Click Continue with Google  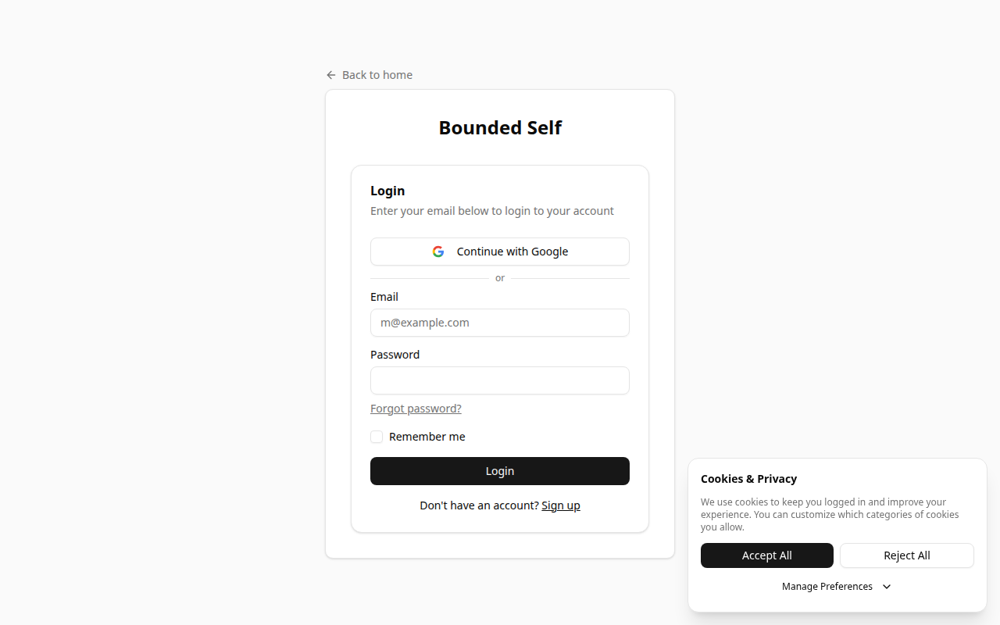[x=499, y=251]
